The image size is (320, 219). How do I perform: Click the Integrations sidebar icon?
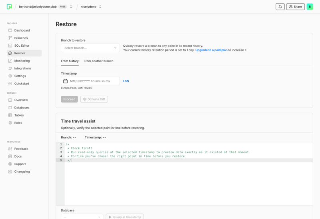(x=10, y=68)
